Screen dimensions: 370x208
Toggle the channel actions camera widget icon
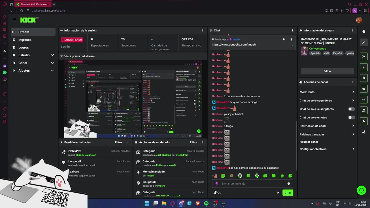coord(364,110)
